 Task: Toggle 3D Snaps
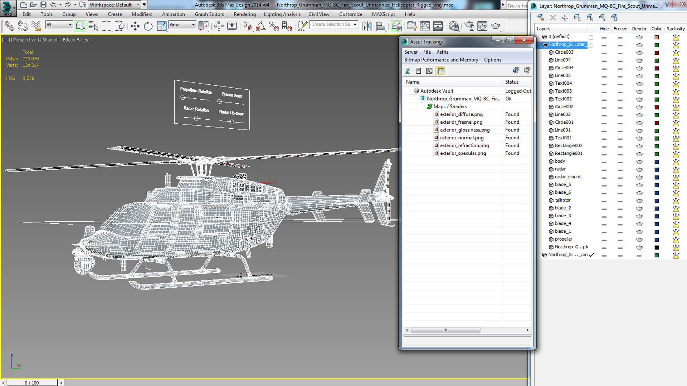tap(248, 26)
